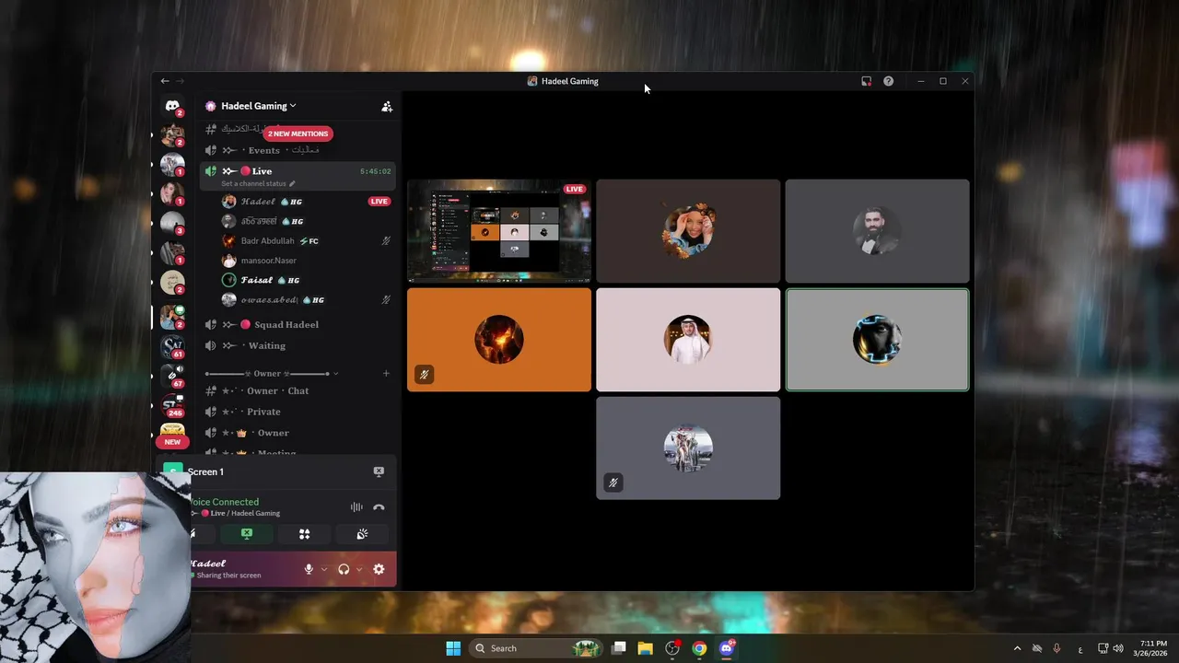Go back with title bar left arrow

(165, 81)
